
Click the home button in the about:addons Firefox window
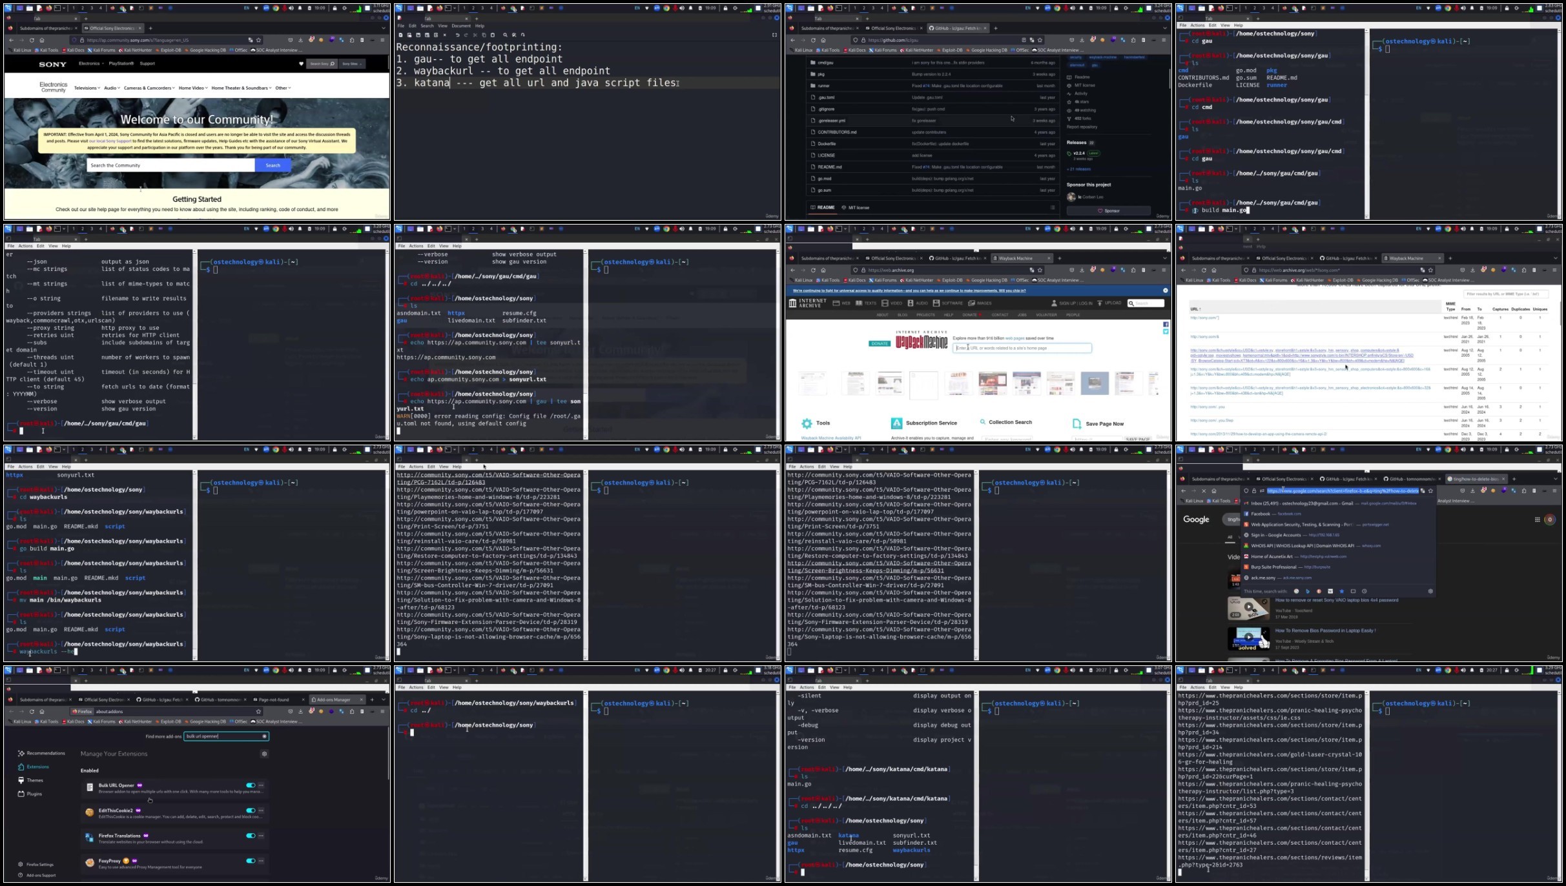(x=42, y=712)
